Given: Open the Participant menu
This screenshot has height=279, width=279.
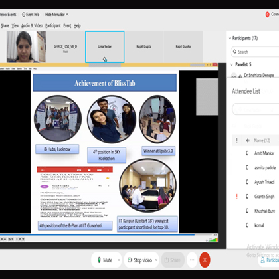Looking at the screenshot, I should coord(53,26).
